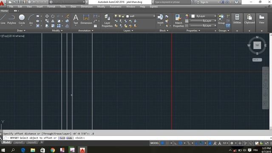The image size is (272, 153).
Task: Click the Offset tool icon
Action: pyautogui.click(x=67, y=26)
